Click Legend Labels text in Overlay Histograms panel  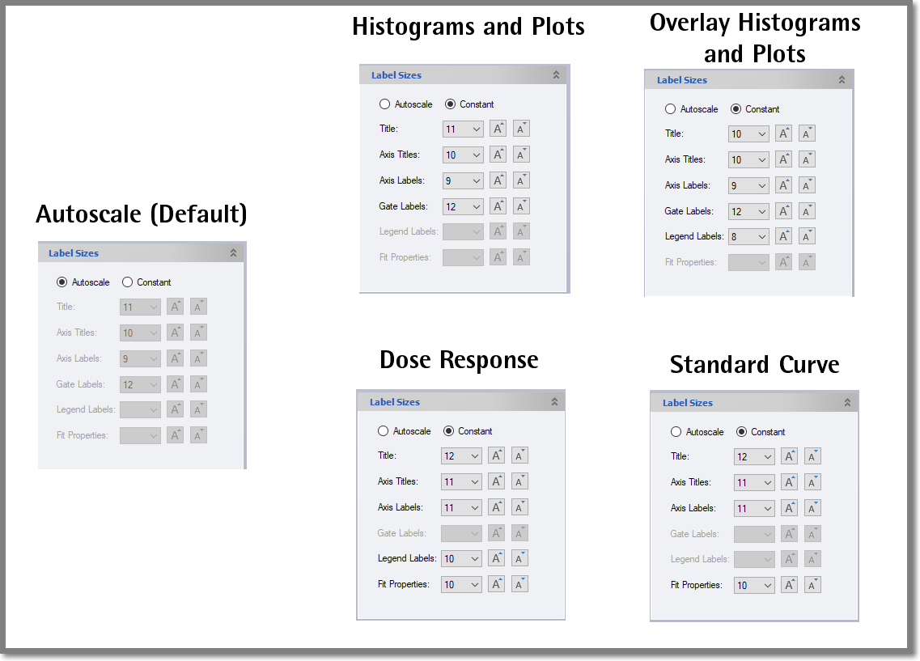[x=694, y=235]
